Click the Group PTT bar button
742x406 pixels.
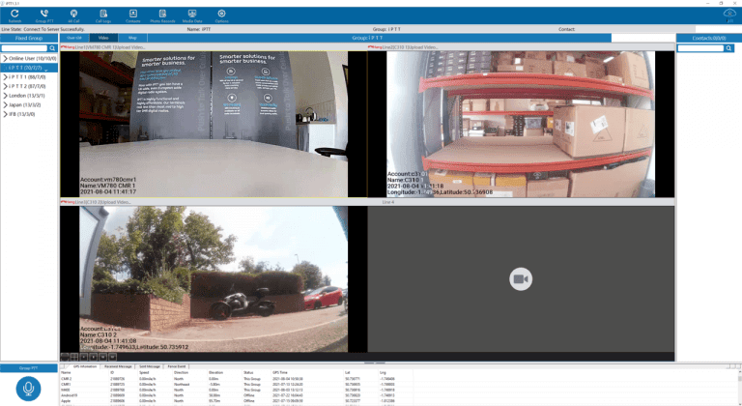tap(29, 368)
